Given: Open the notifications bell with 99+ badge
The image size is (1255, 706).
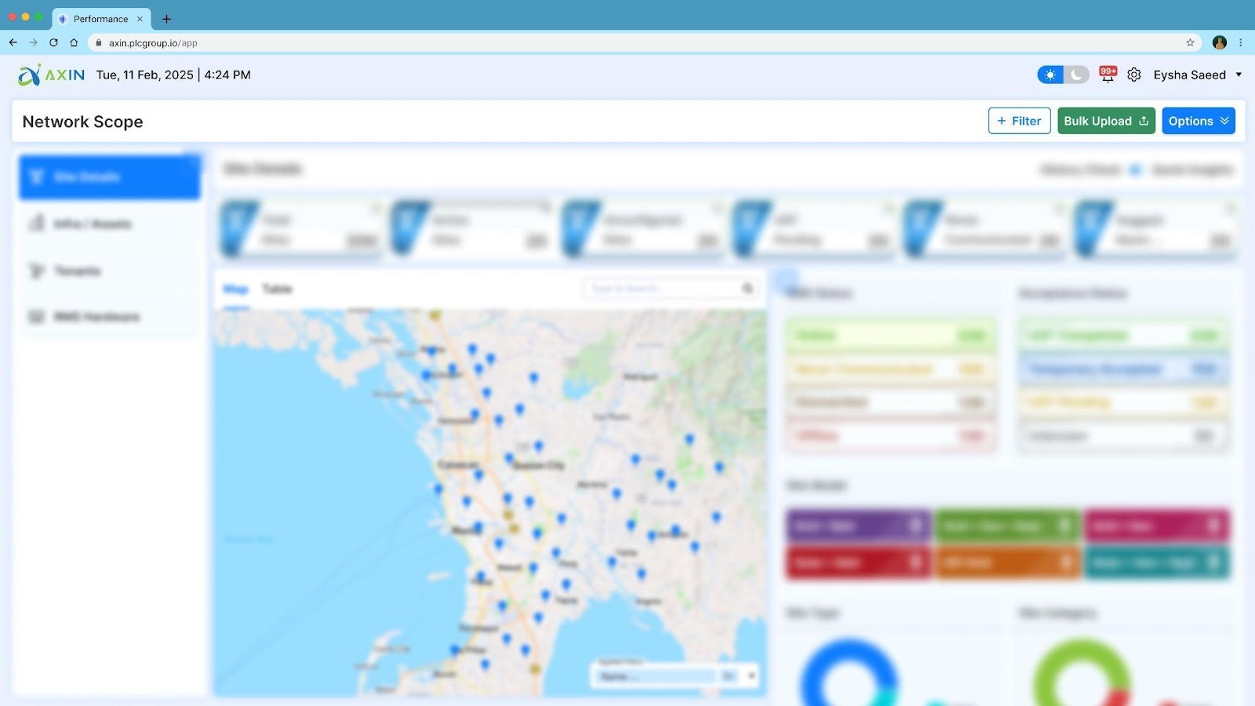Looking at the screenshot, I should point(1107,74).
